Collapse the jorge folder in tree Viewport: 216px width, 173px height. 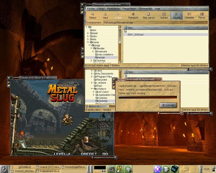tap(90, 45)
